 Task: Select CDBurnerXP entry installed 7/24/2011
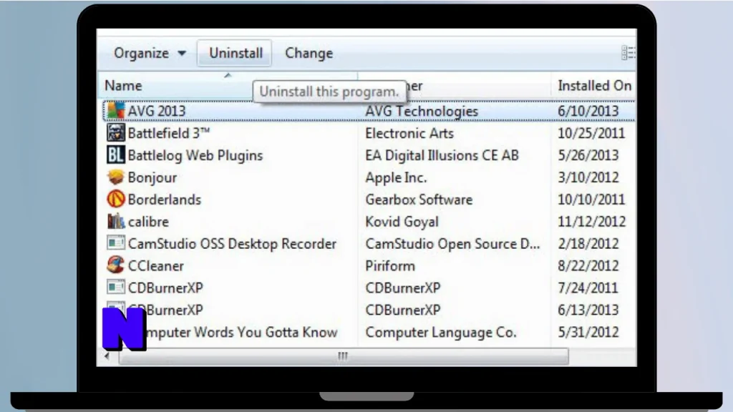[165, 288]
